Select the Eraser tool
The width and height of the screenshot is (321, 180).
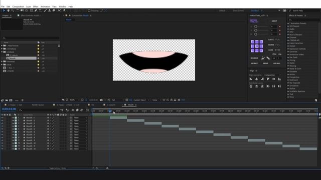click(54, 10)
